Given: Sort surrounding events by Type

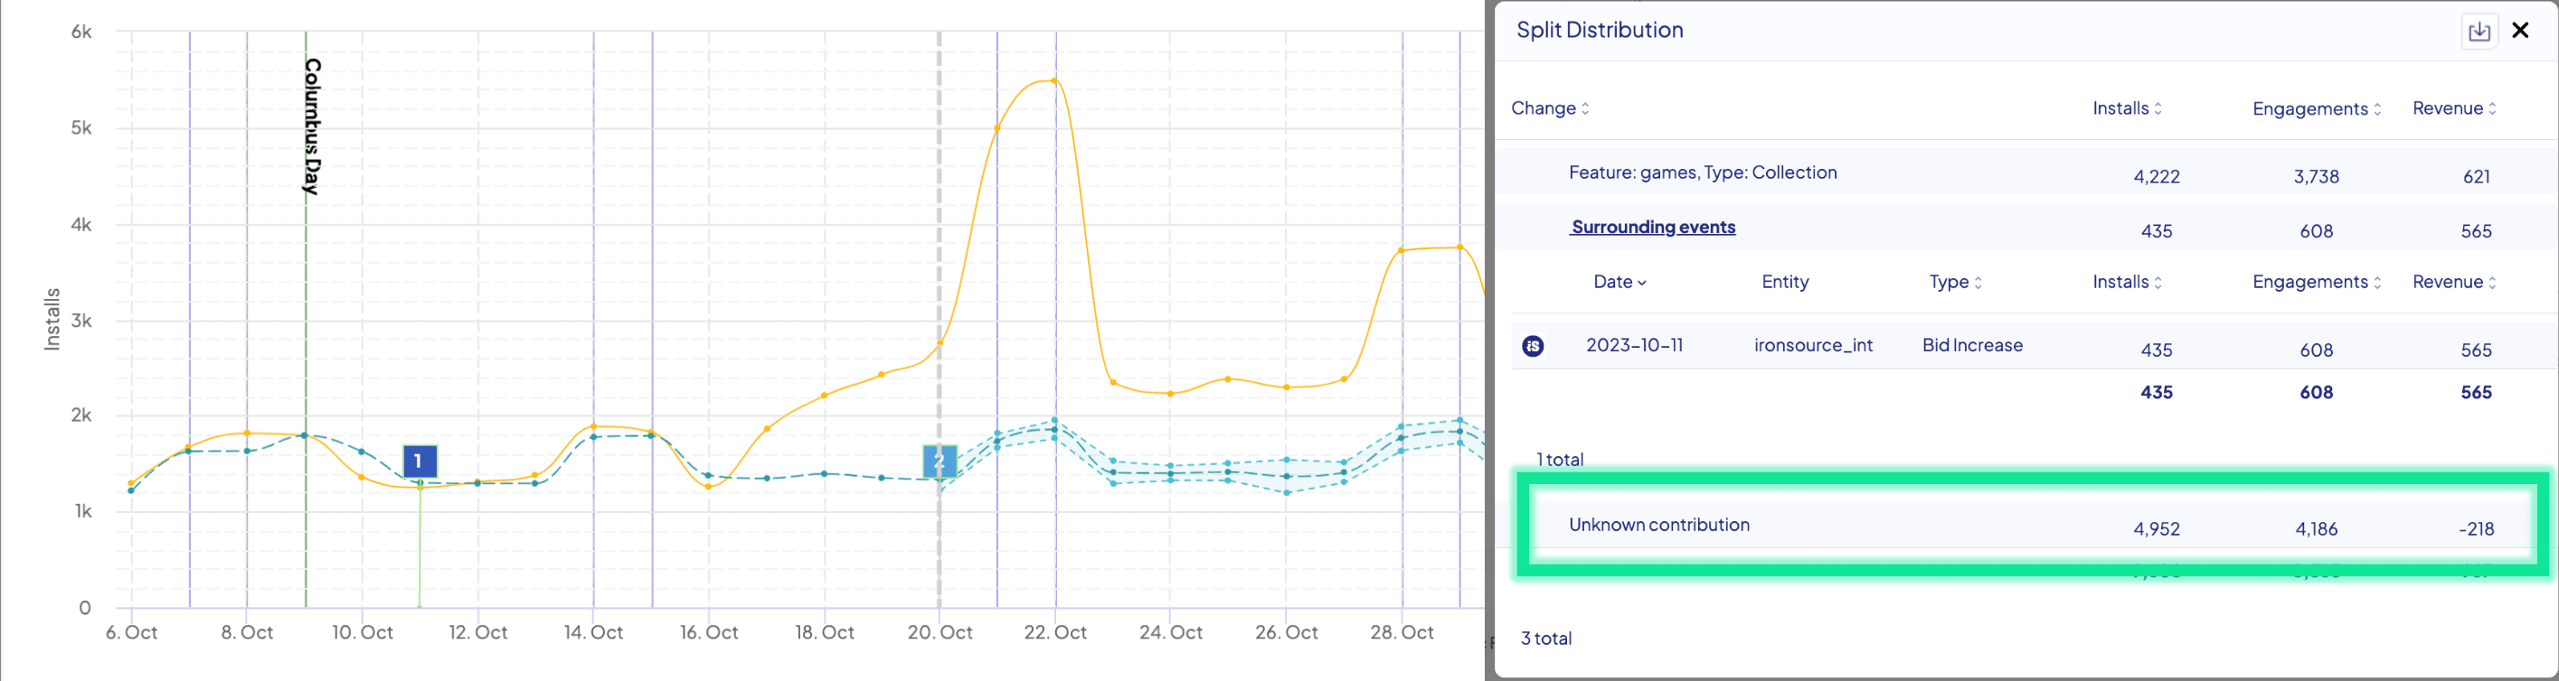Looking at the screenshot, I should click(1955, 282).
